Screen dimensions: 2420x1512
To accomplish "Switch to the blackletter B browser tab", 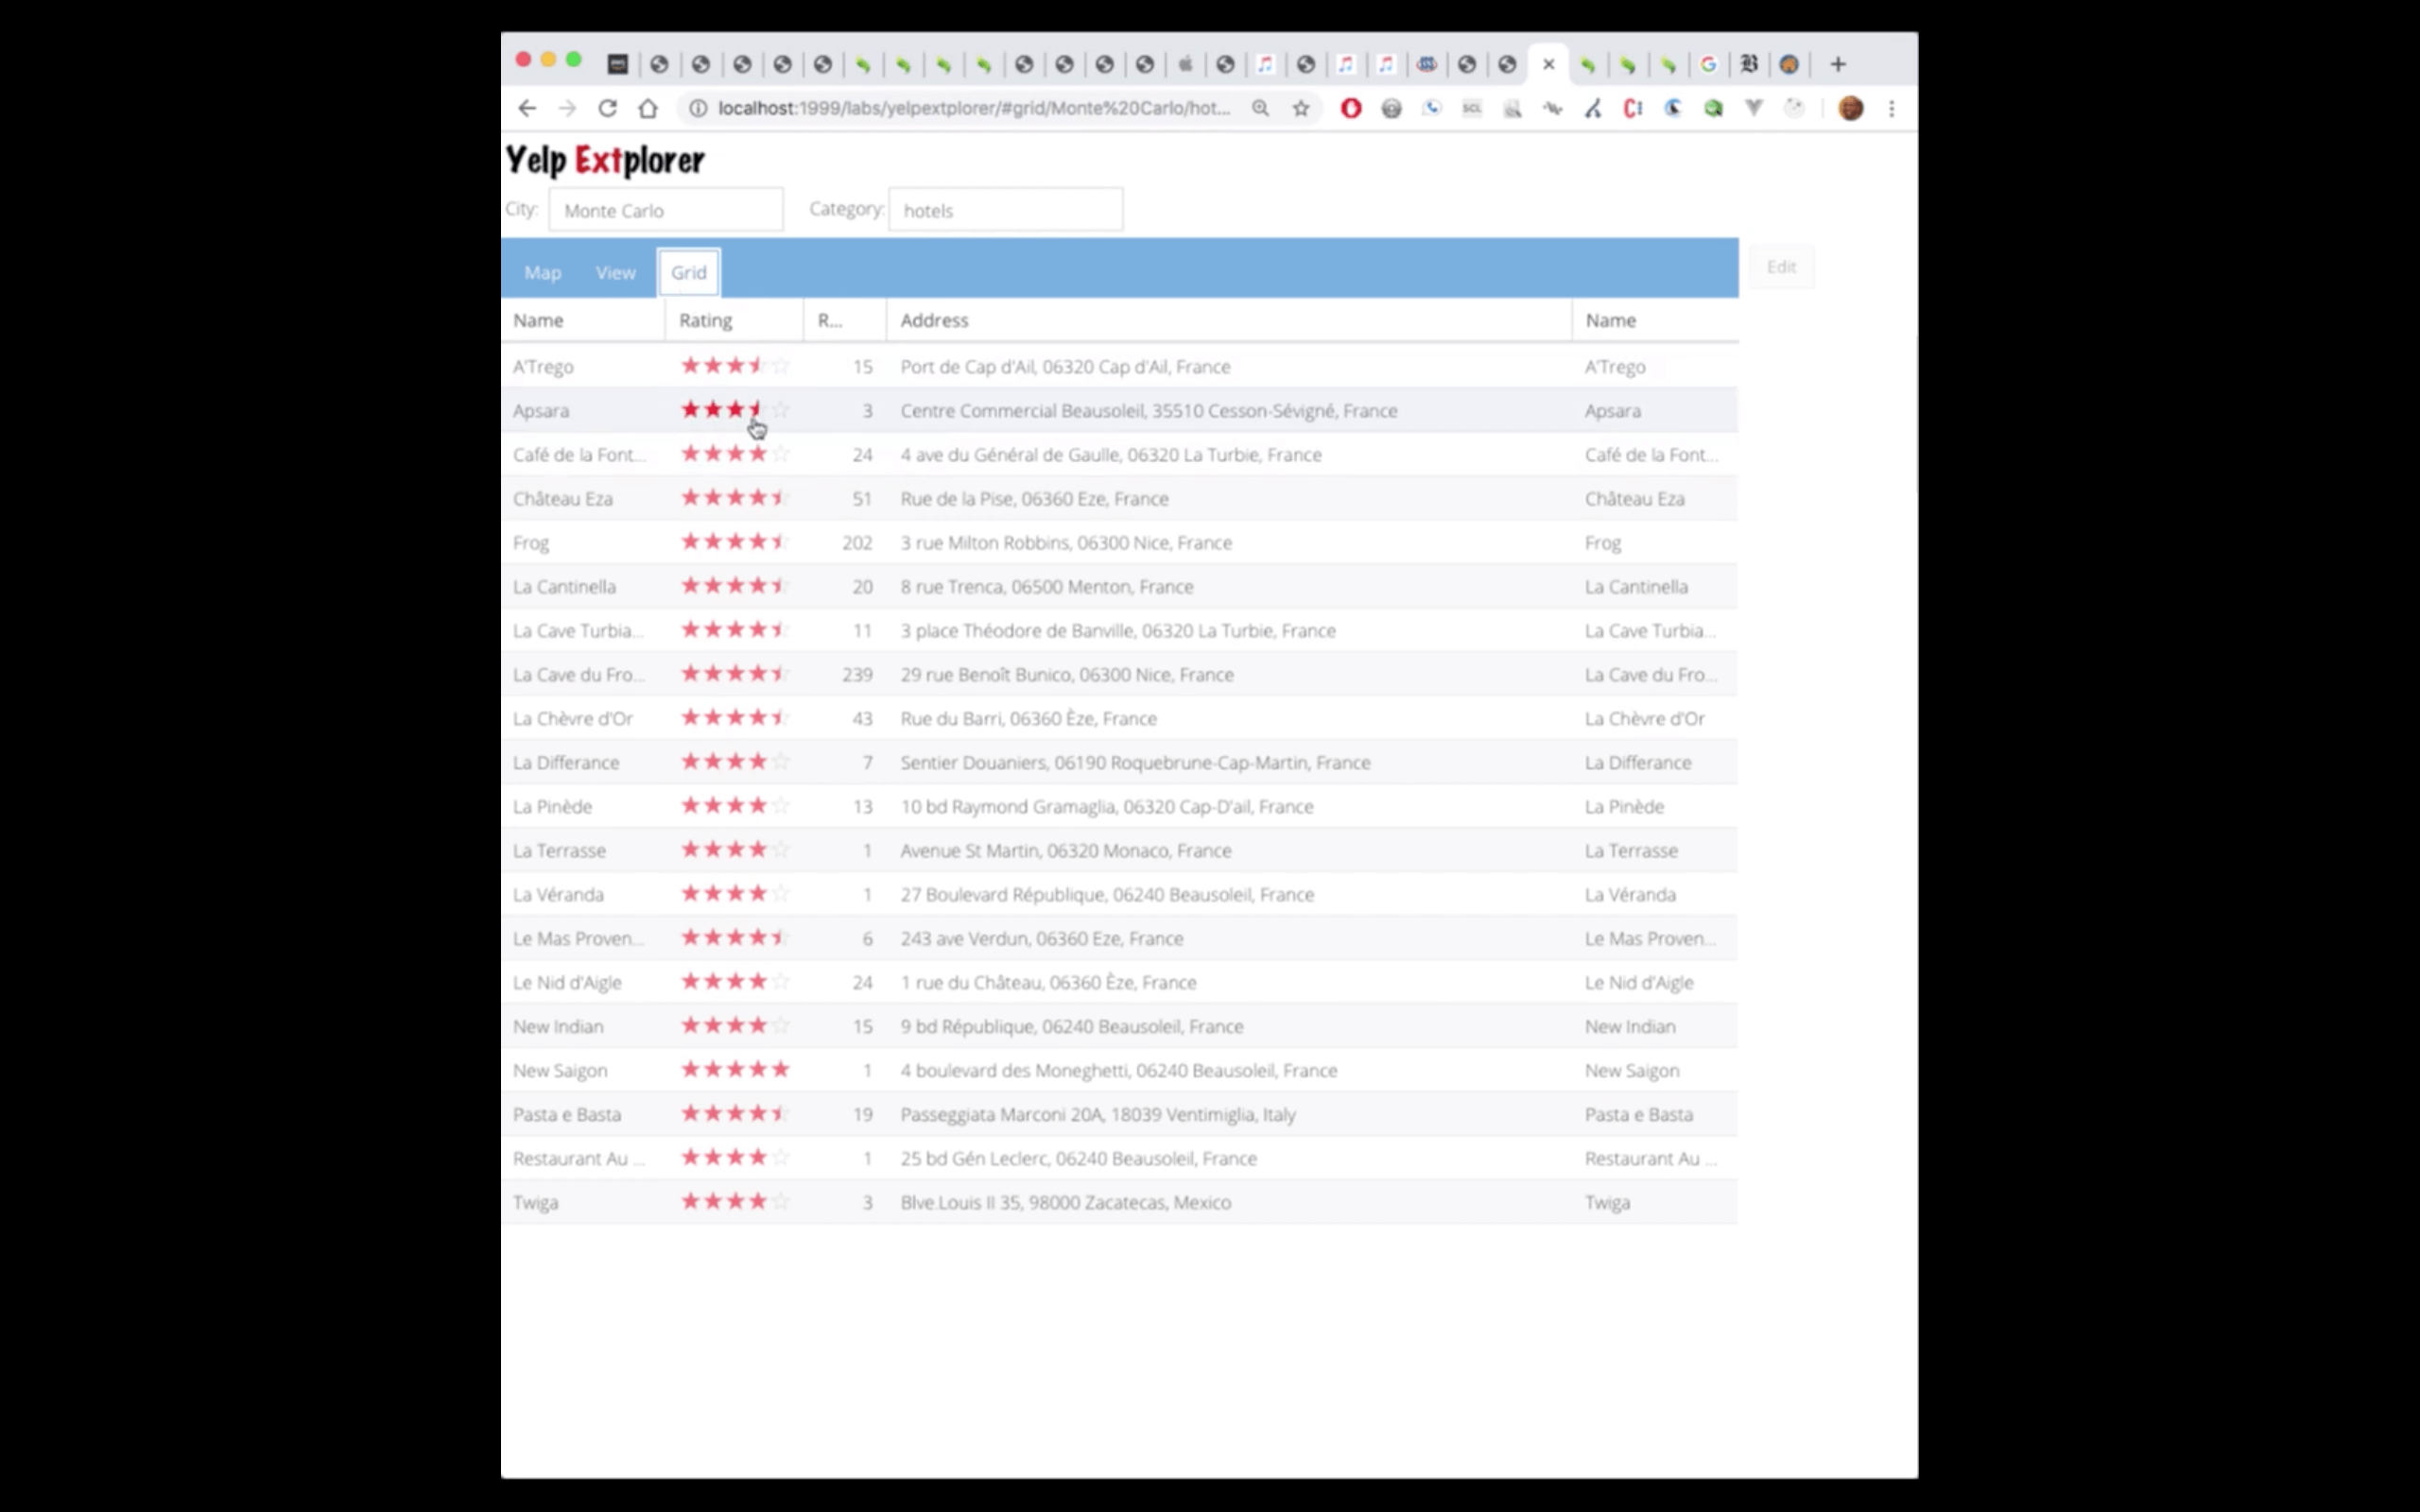I will pyautogui.click(x=1749, y=64).
